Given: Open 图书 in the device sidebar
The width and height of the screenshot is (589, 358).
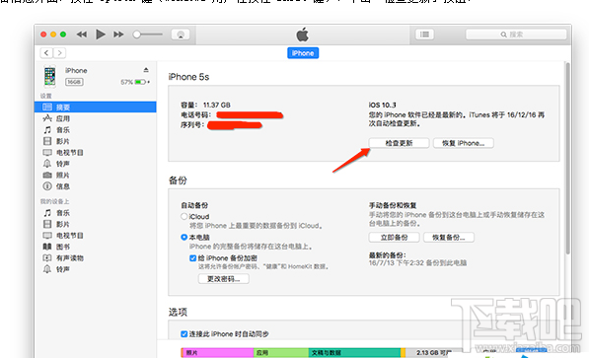Looking at the screenshot, I should pyautogui.click(x=63, y=247).
